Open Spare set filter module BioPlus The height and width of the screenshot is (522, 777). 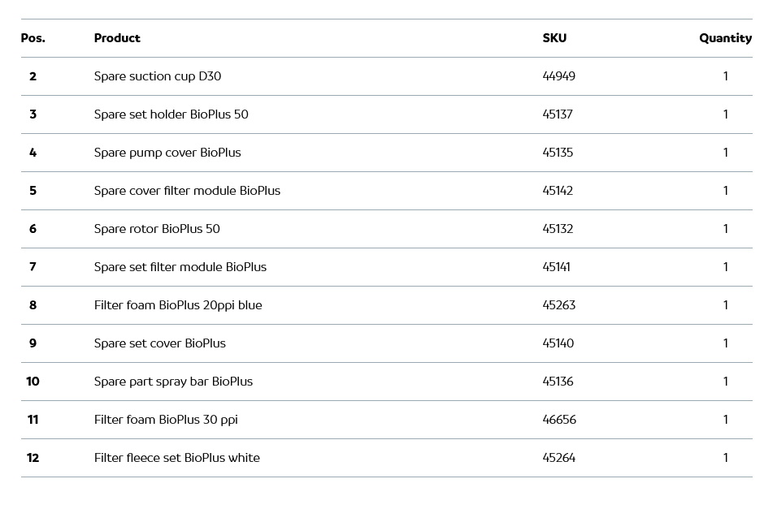click(180, 267)
